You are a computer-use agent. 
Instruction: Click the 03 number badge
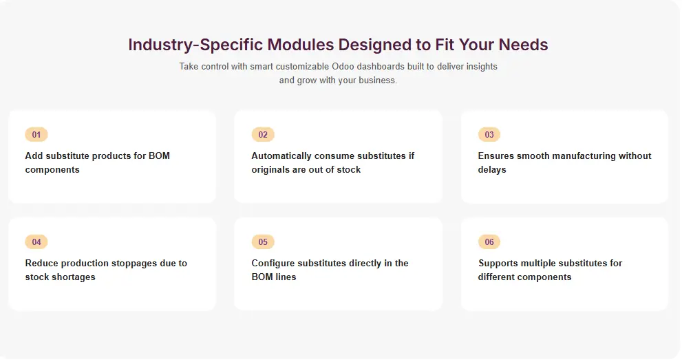pos(489,134)
